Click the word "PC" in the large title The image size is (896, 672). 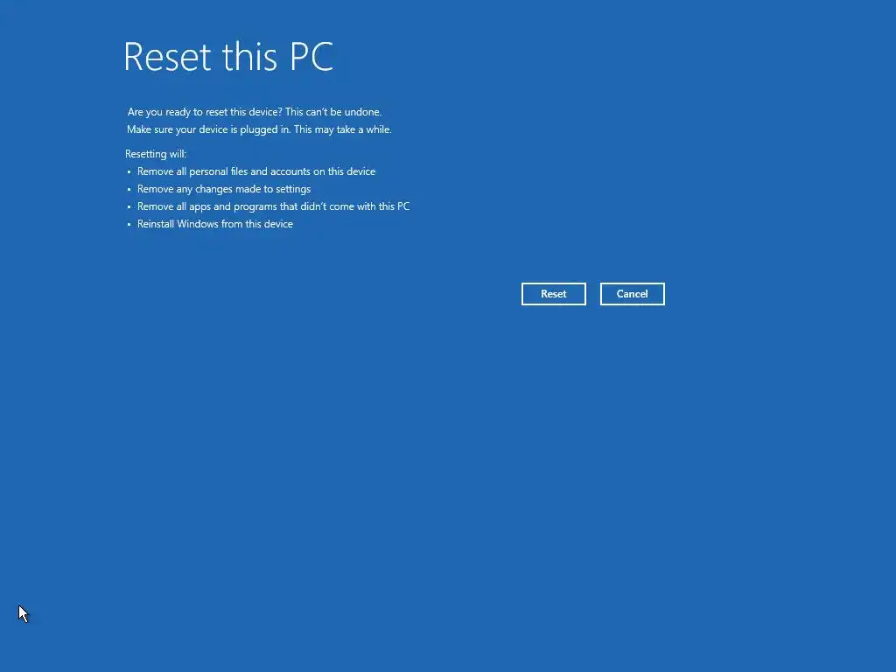(311, 57)
